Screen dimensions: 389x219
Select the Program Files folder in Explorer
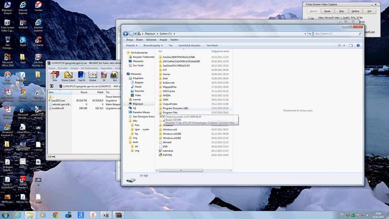click(x=170, y=113)
